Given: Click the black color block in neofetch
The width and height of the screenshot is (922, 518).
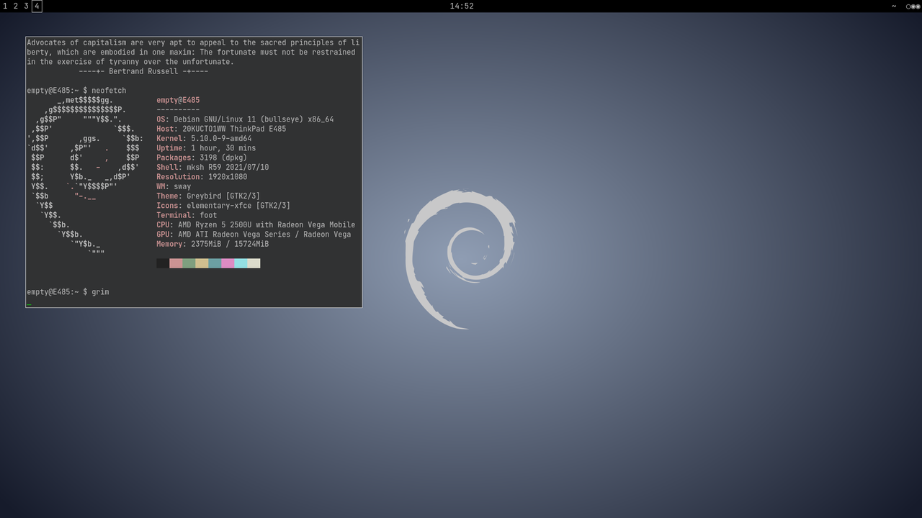Looking at the screenshot, I should tap(163, 263).
